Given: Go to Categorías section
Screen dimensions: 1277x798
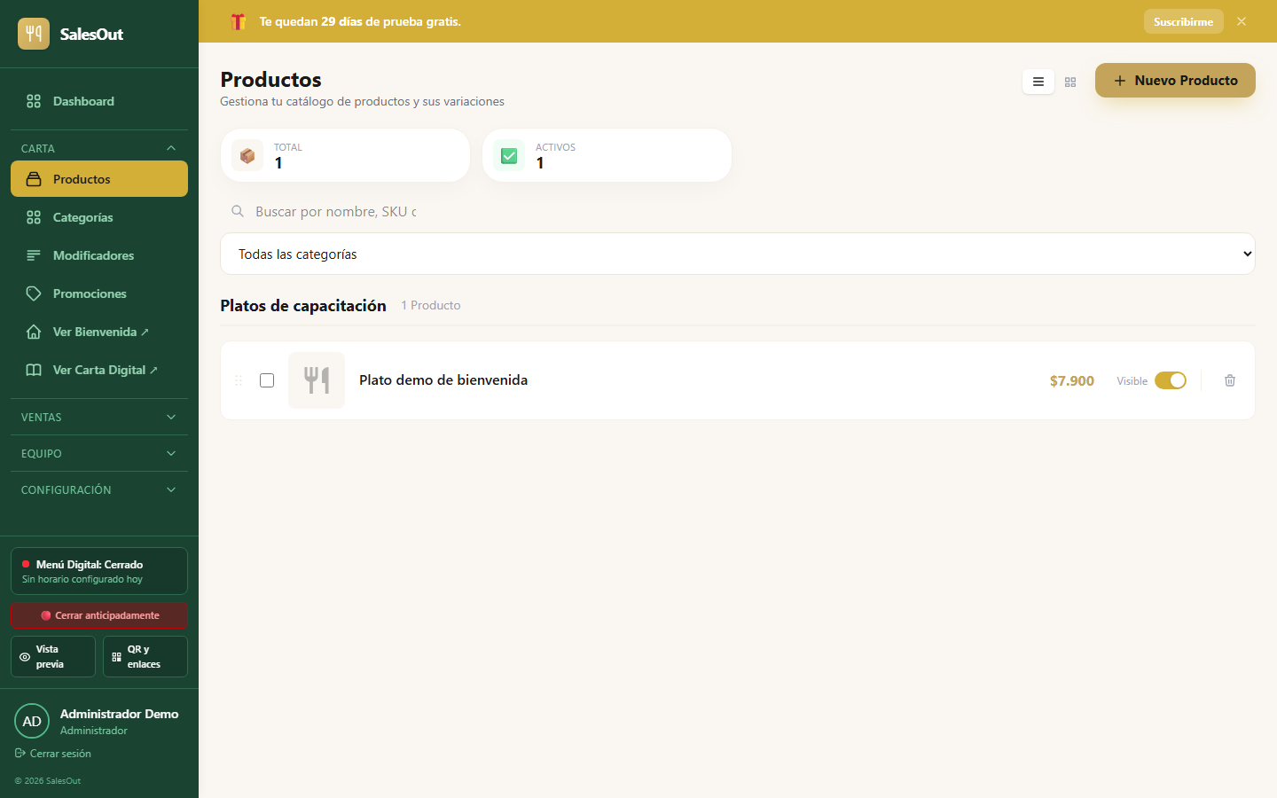Looking at the screenshot, I should point(99,217).
